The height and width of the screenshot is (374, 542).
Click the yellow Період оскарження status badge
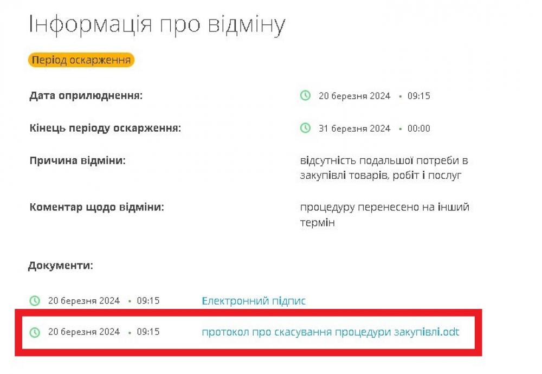click(x=81, y=60)
